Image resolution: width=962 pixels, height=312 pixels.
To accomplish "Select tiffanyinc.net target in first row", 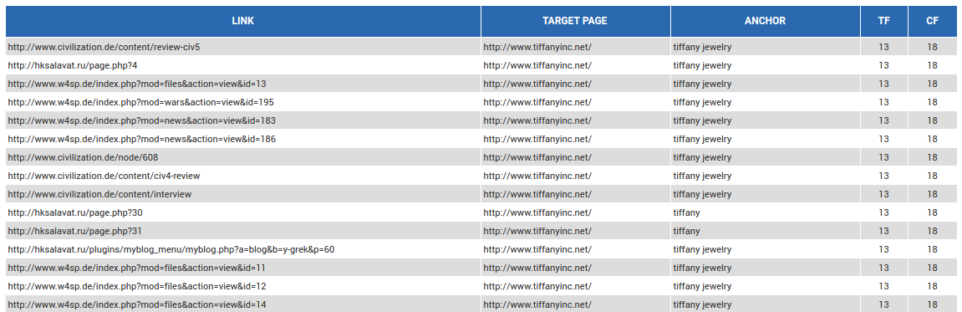I will [x=537, y=47].
